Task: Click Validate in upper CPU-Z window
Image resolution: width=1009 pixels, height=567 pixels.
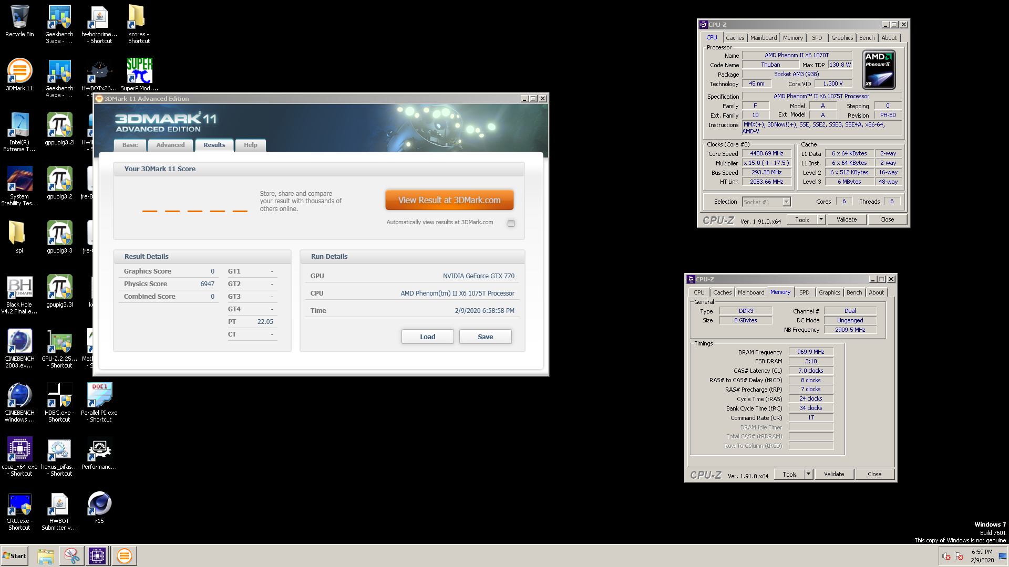Action: pos(846,219)
